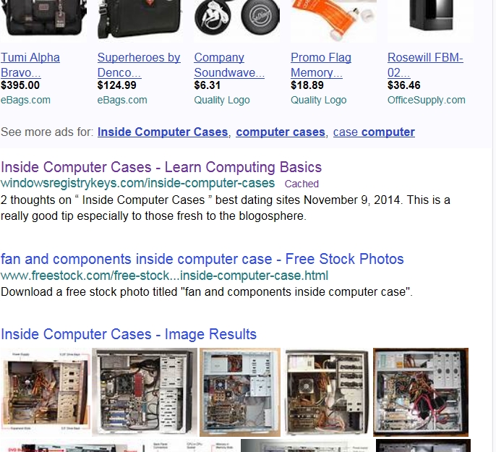Screen dimensions: 496x452
Task: Open the Superheroes by Denco product link
Action: click(139, 65)
